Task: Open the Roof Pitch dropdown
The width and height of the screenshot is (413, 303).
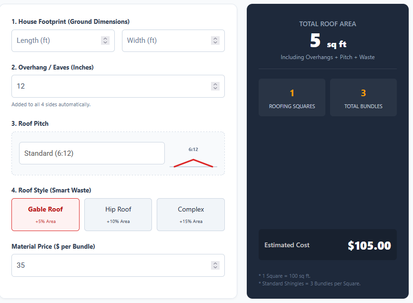Action: (92, 153)
